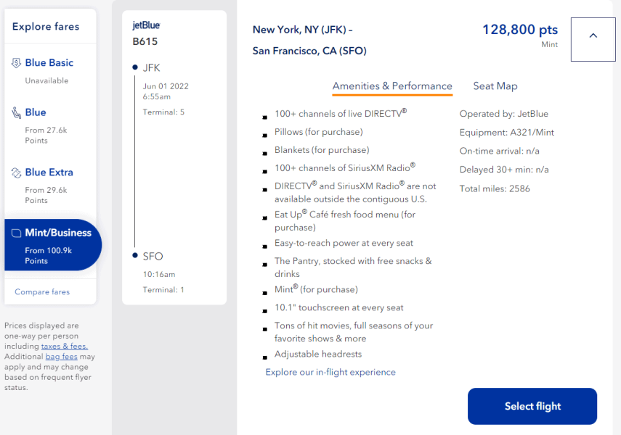Click Equipment: A321/Mint text
This screenshot has width=621, height=435.
point(506,133)
